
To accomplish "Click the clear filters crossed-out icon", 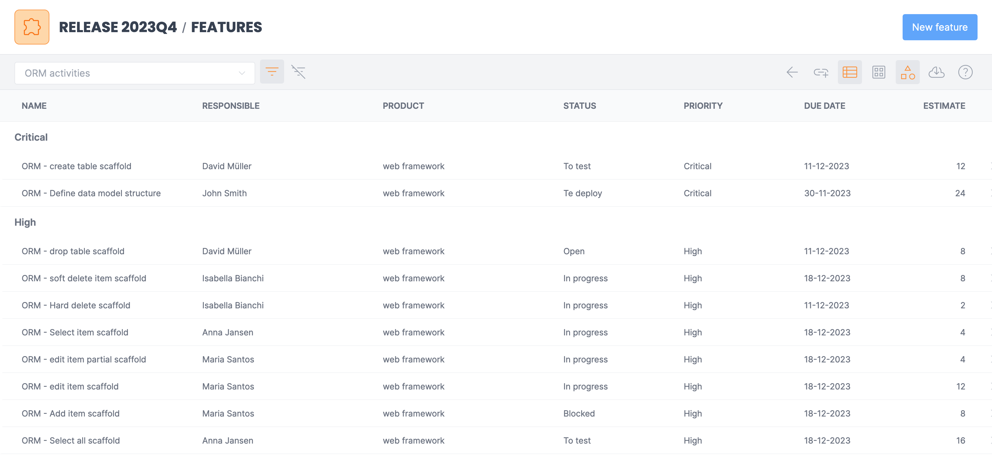I will (x=298, y=72).
